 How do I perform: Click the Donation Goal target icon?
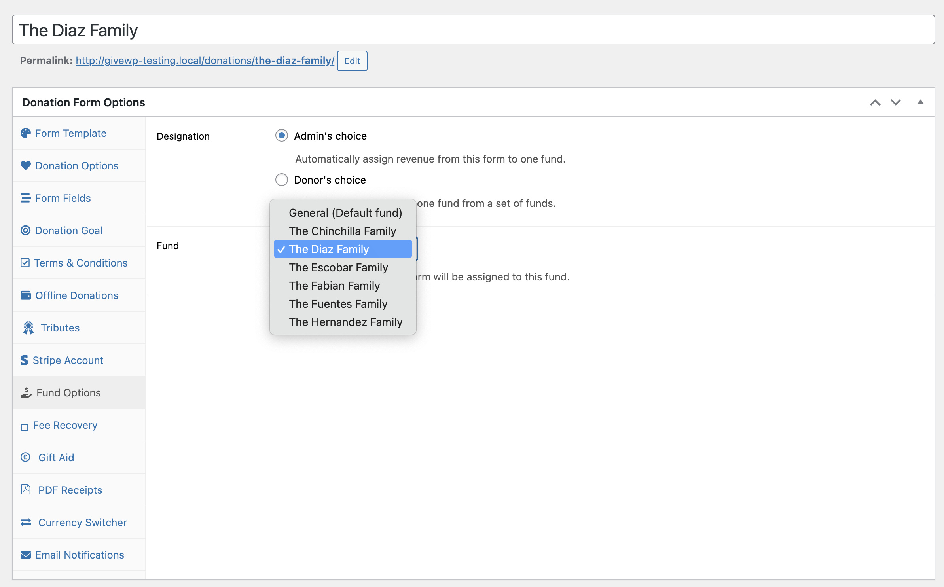(x=26, y=231)
